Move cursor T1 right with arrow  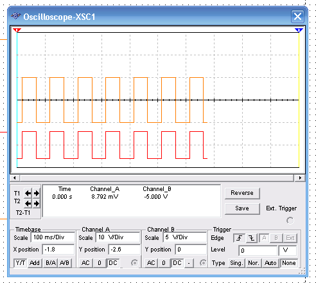(x=37, y=194)
